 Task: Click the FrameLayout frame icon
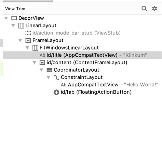(x=28, y=40)
